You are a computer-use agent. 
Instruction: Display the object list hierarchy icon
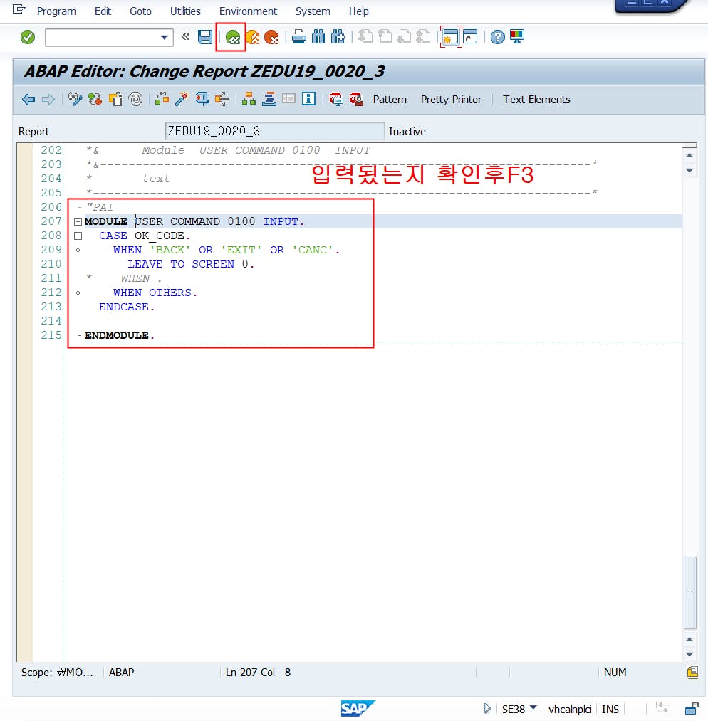[249, 100]
